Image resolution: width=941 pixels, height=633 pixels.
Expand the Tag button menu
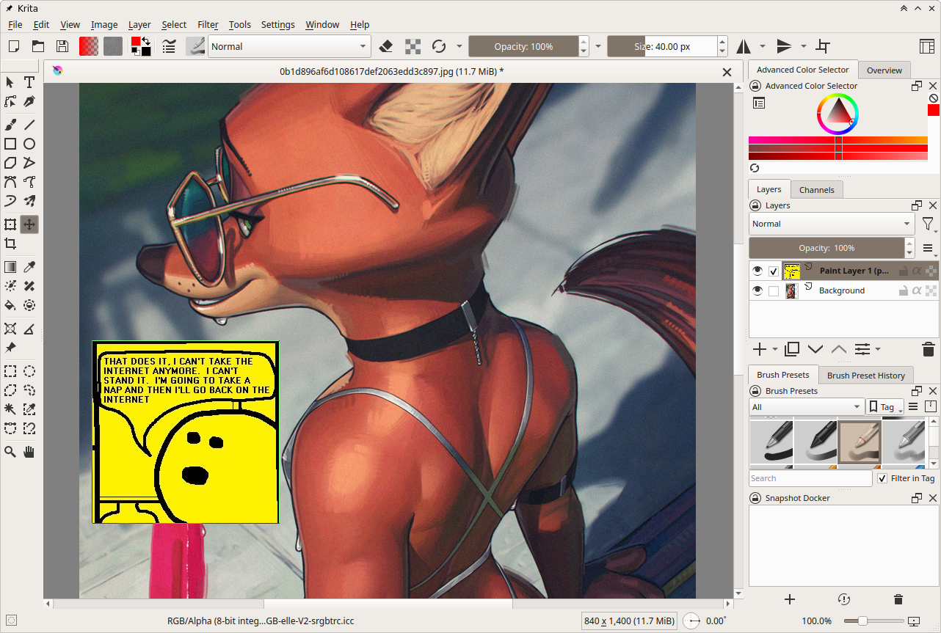coord(885,407)
